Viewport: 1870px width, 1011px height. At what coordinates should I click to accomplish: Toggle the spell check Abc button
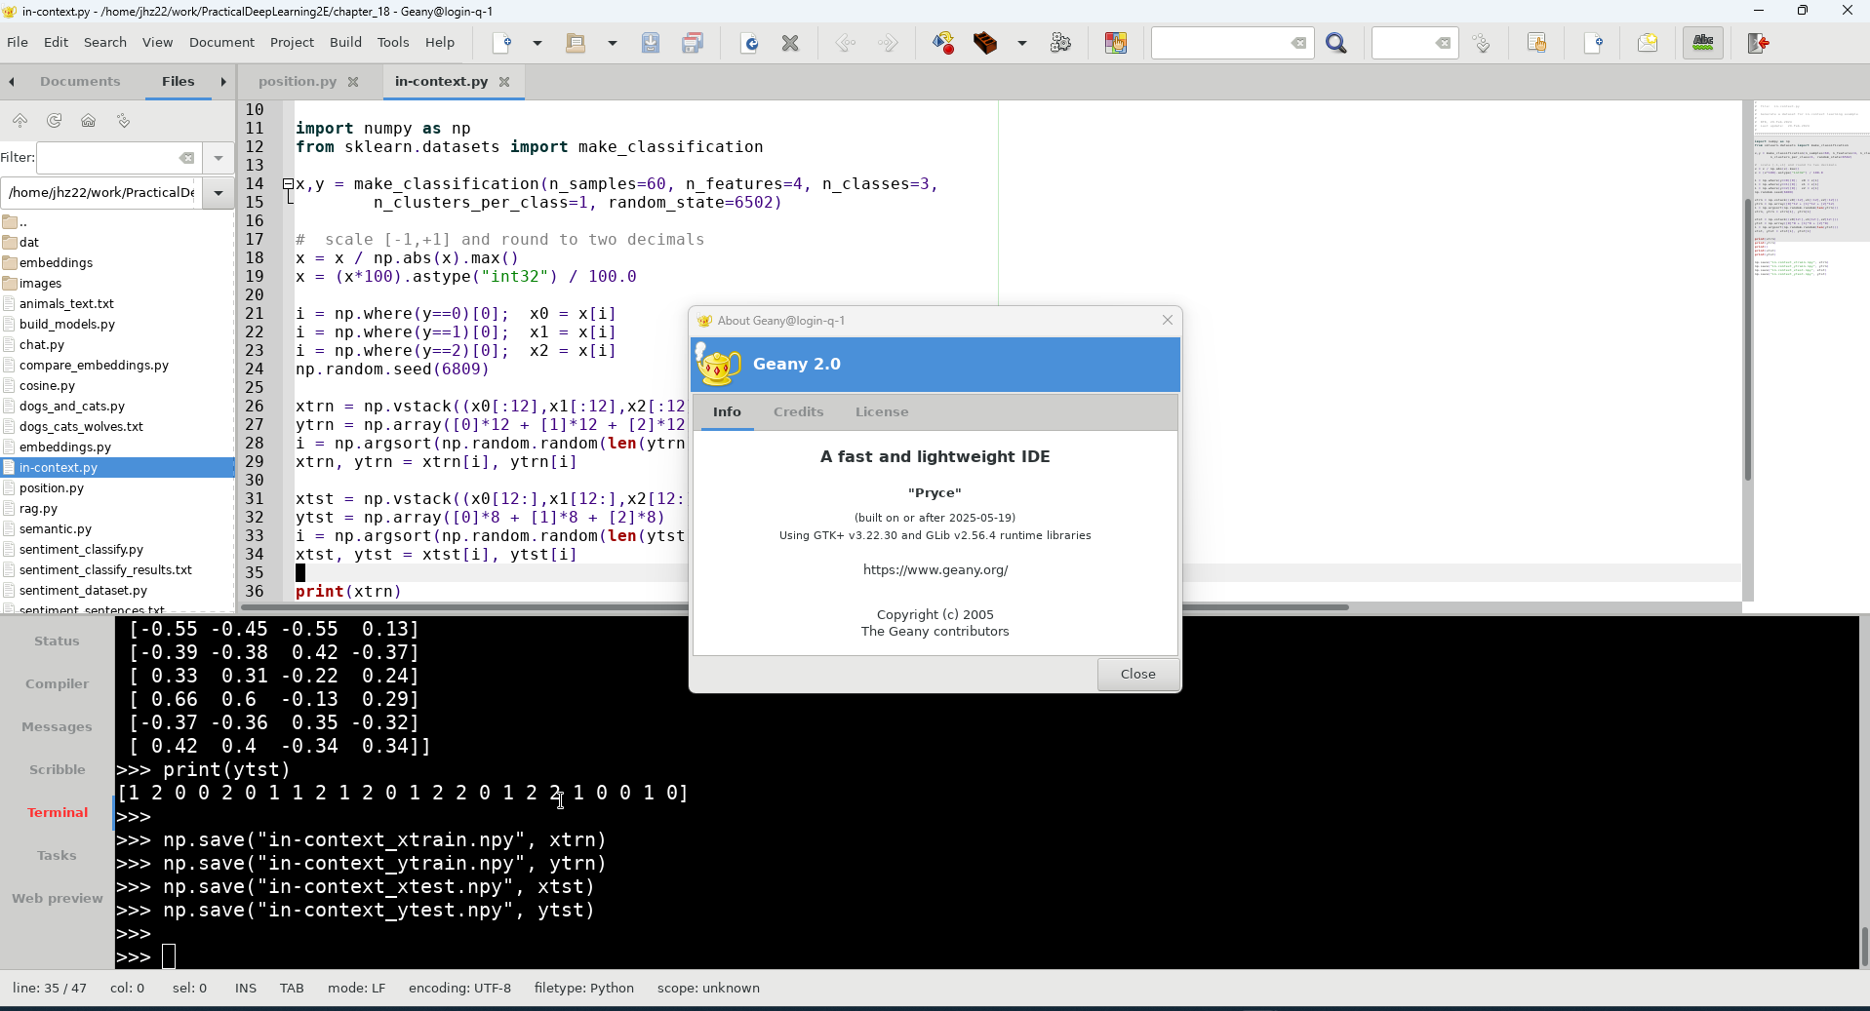tap(1703, 43)
